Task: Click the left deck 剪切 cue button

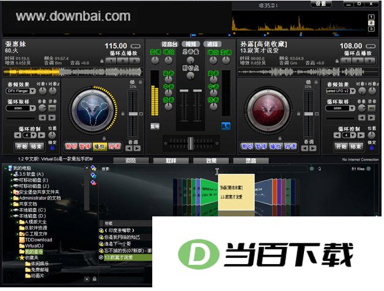Action: click(72, 147)
